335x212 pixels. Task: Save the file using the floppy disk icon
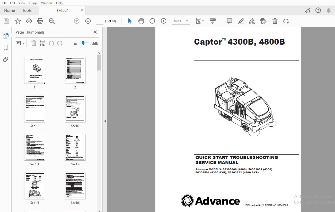point(6,21)
